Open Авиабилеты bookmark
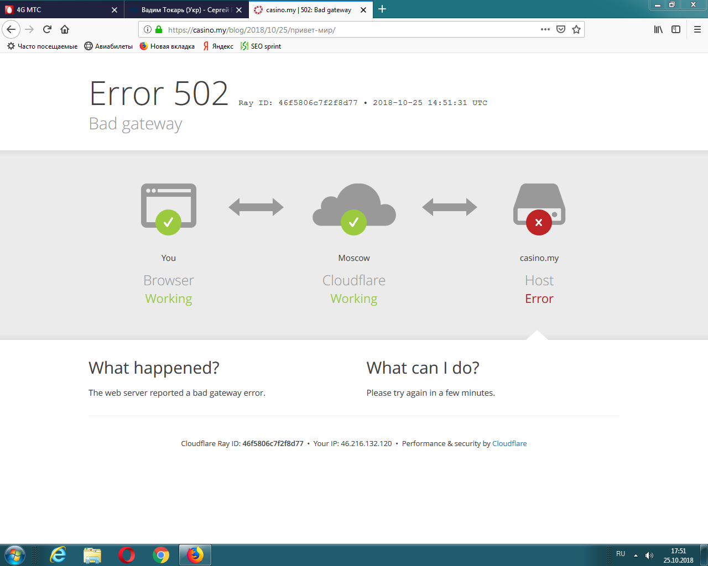 pos(108,46)
